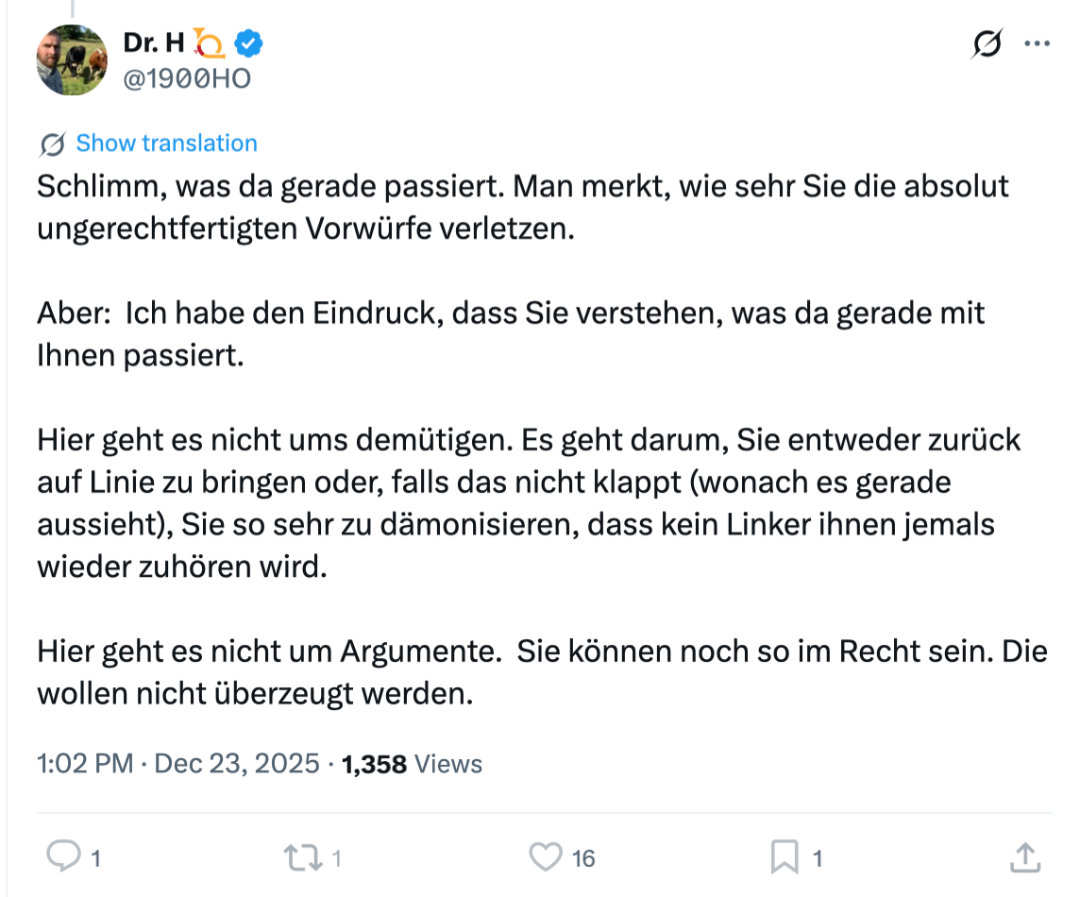This screenshot has height=897, width=1080.
Task: Visit the @1900HO handle link
Action: [x=187, y=78]
